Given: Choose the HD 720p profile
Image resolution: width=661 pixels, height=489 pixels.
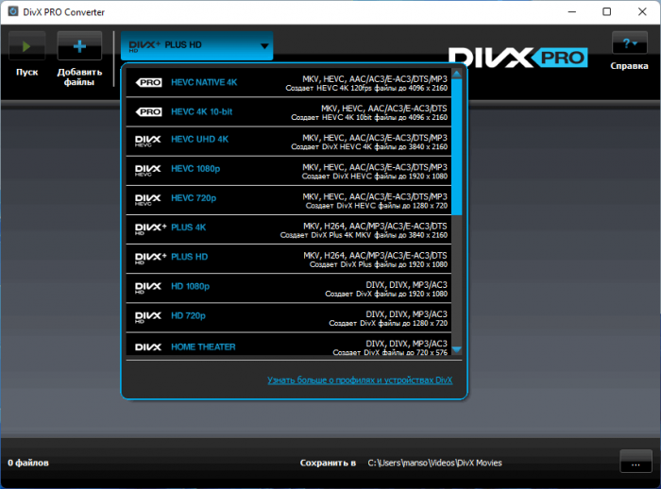Looking at the screenshot, I should tap(288, 318).
